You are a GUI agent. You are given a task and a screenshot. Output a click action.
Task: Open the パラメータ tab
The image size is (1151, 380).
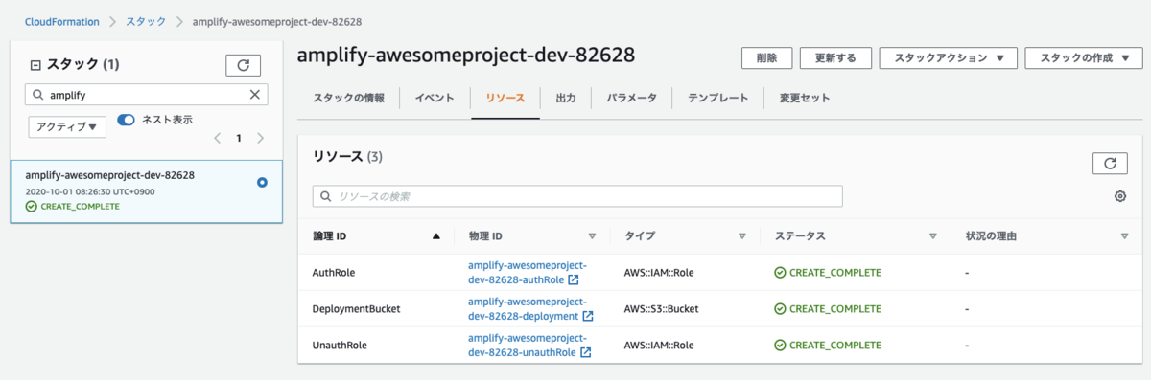tap(632, 98)
